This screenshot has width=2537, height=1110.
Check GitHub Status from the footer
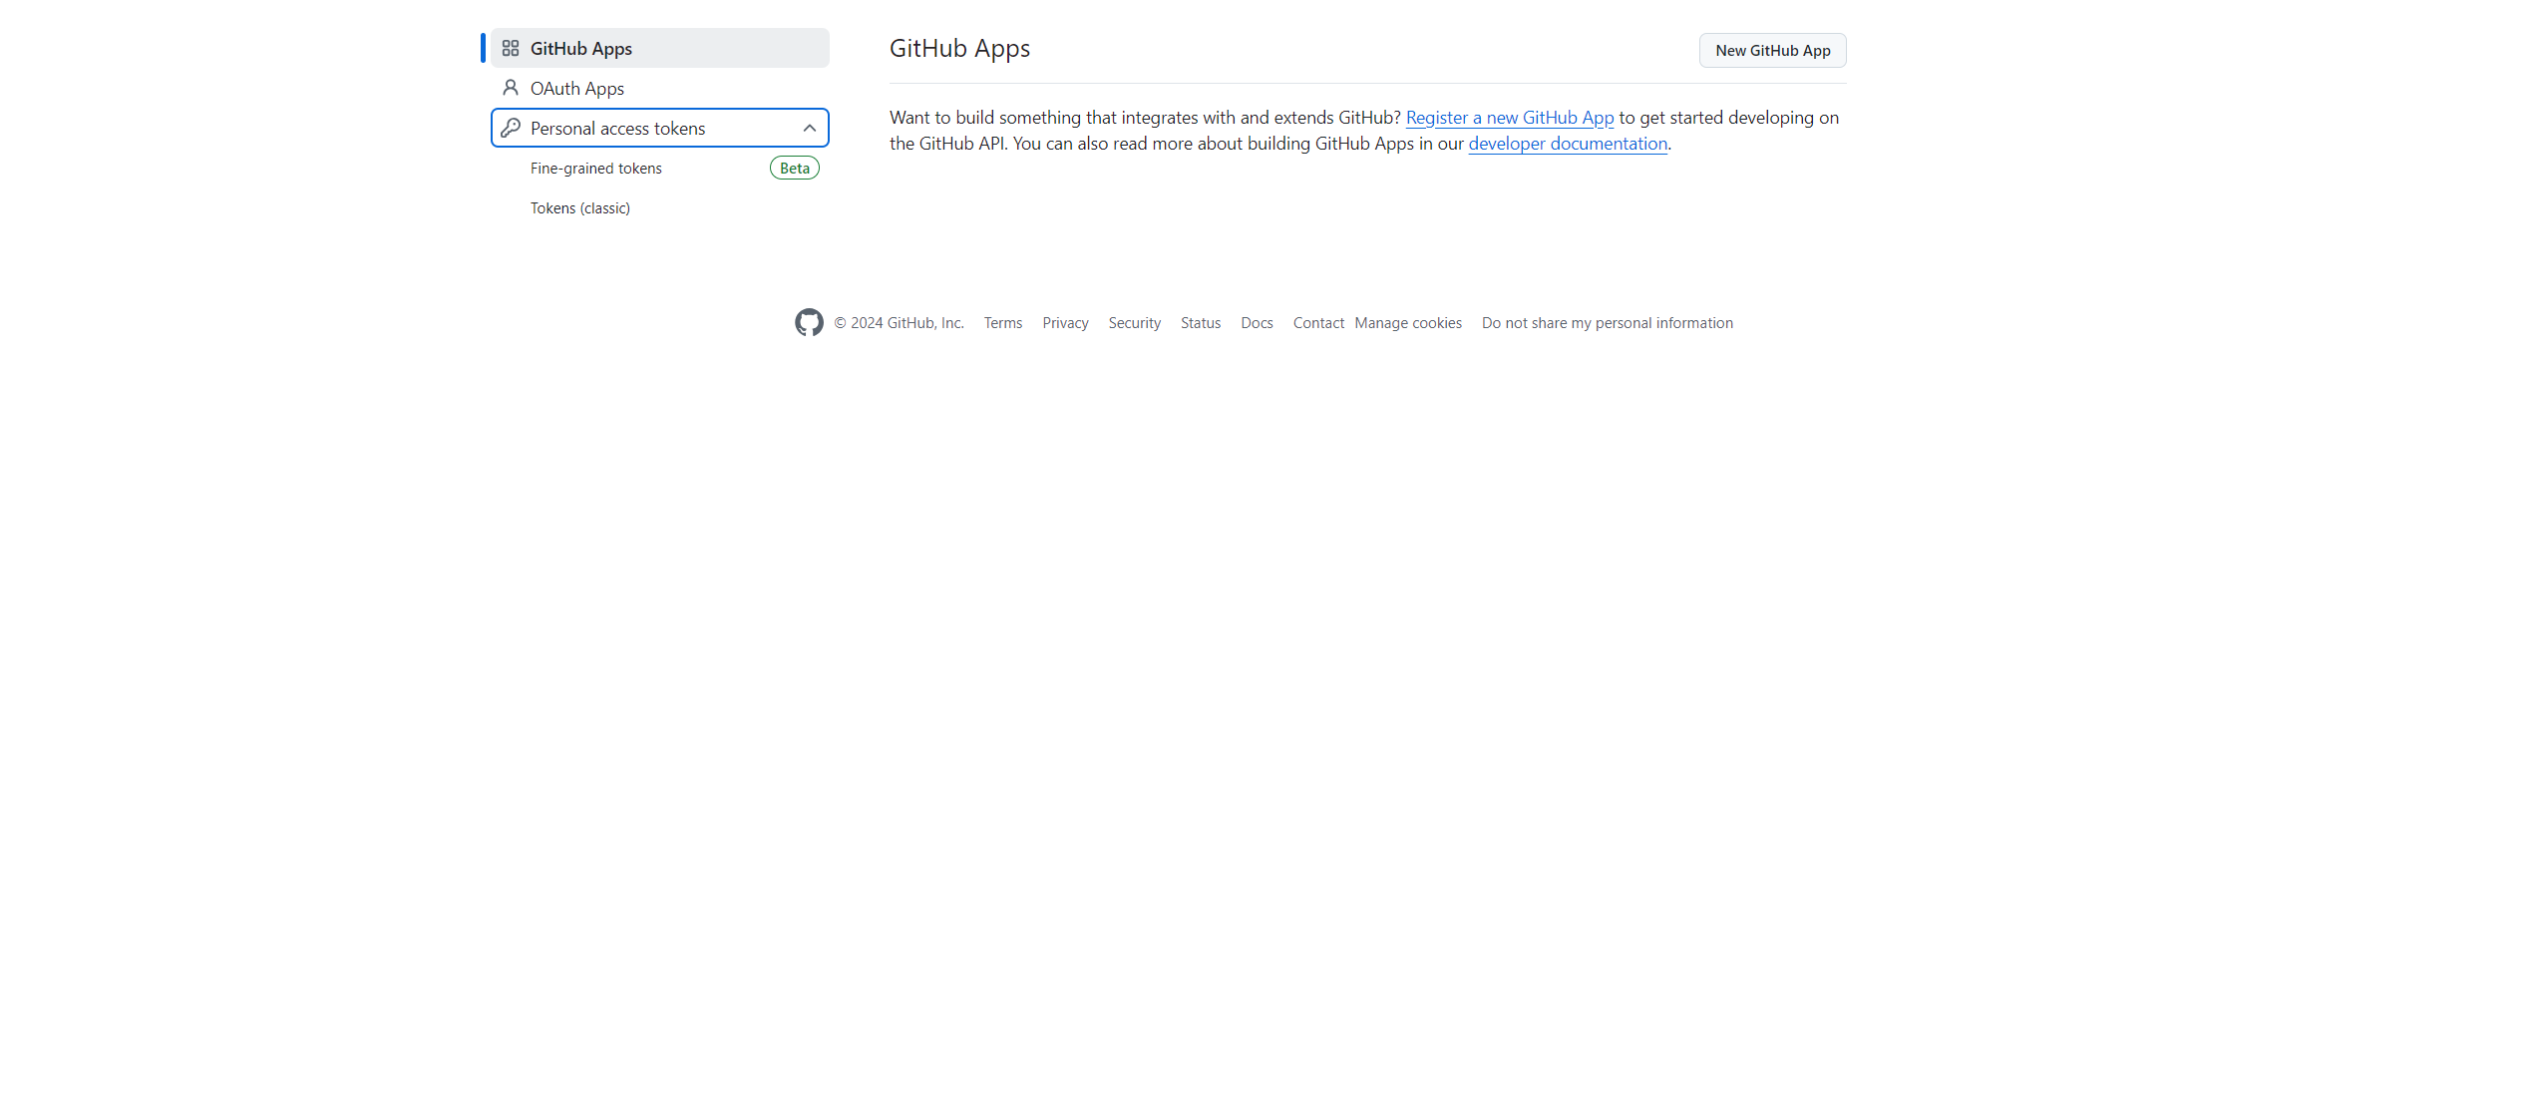pyautogui.click(x=1200, y=322)
